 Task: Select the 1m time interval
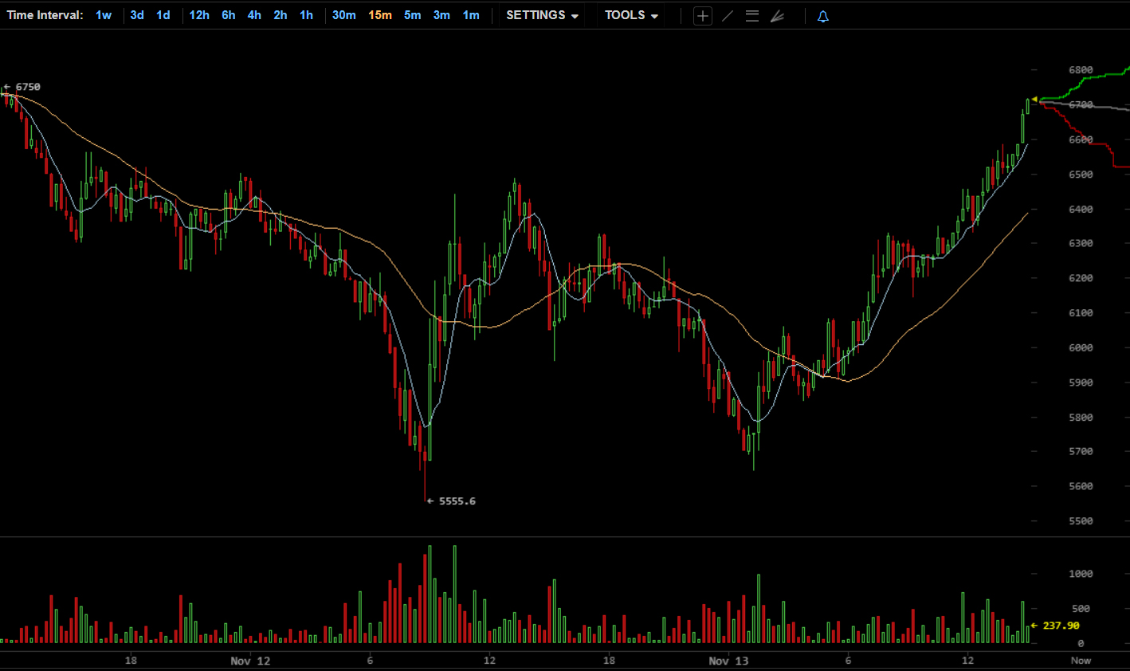pyautogui.click(x=471, y=15)
